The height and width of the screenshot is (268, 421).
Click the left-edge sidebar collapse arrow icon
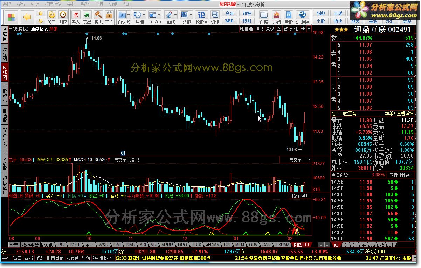[5, 29]
